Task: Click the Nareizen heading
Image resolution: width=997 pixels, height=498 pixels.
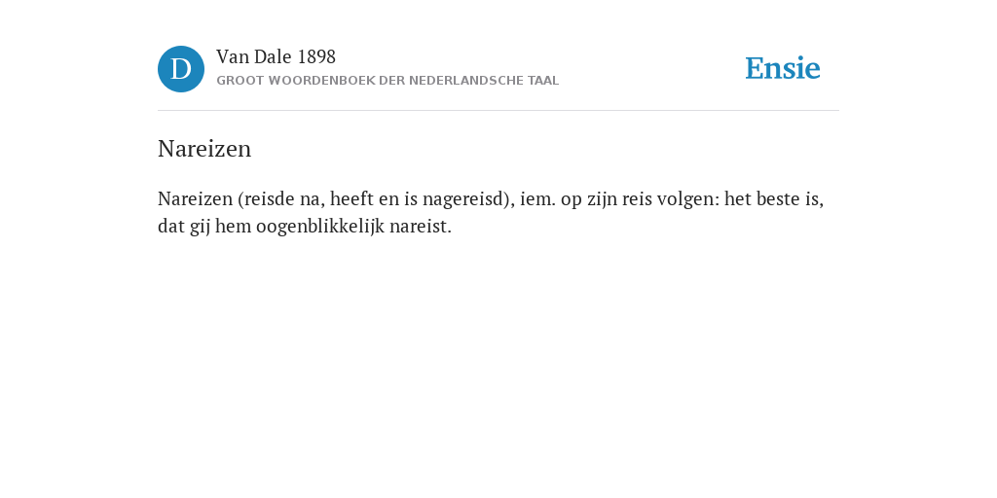Action: (204, 149)
